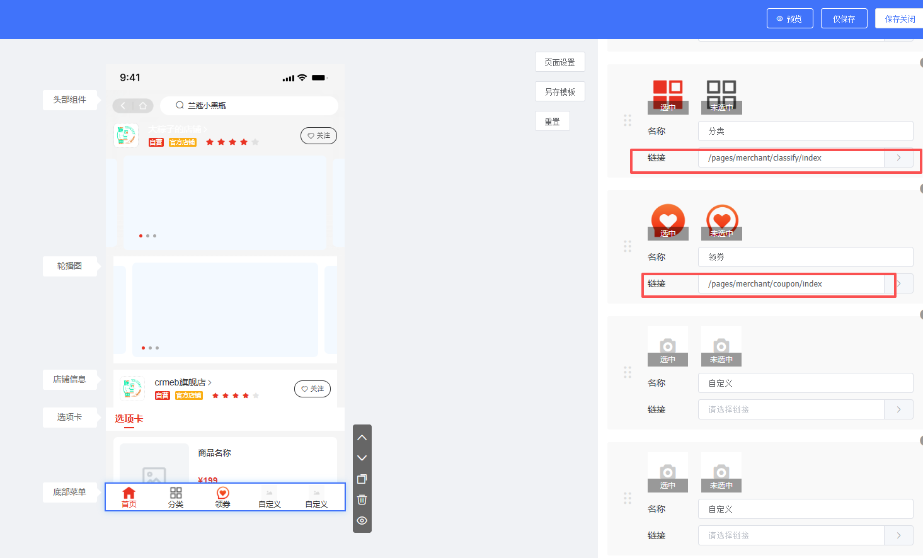The image size is (923, 558).
Task: Delete the selected component with the trash icon
Action: [362, 499]
